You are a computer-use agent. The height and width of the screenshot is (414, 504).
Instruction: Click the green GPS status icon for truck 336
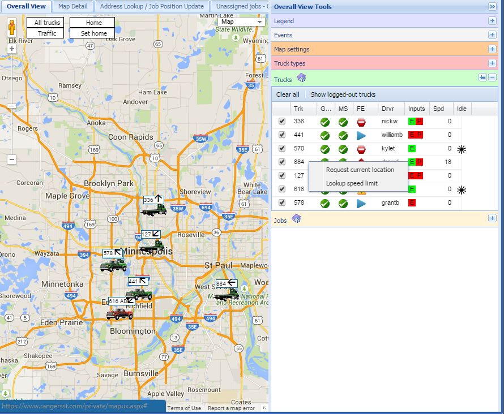click(324, 121)
